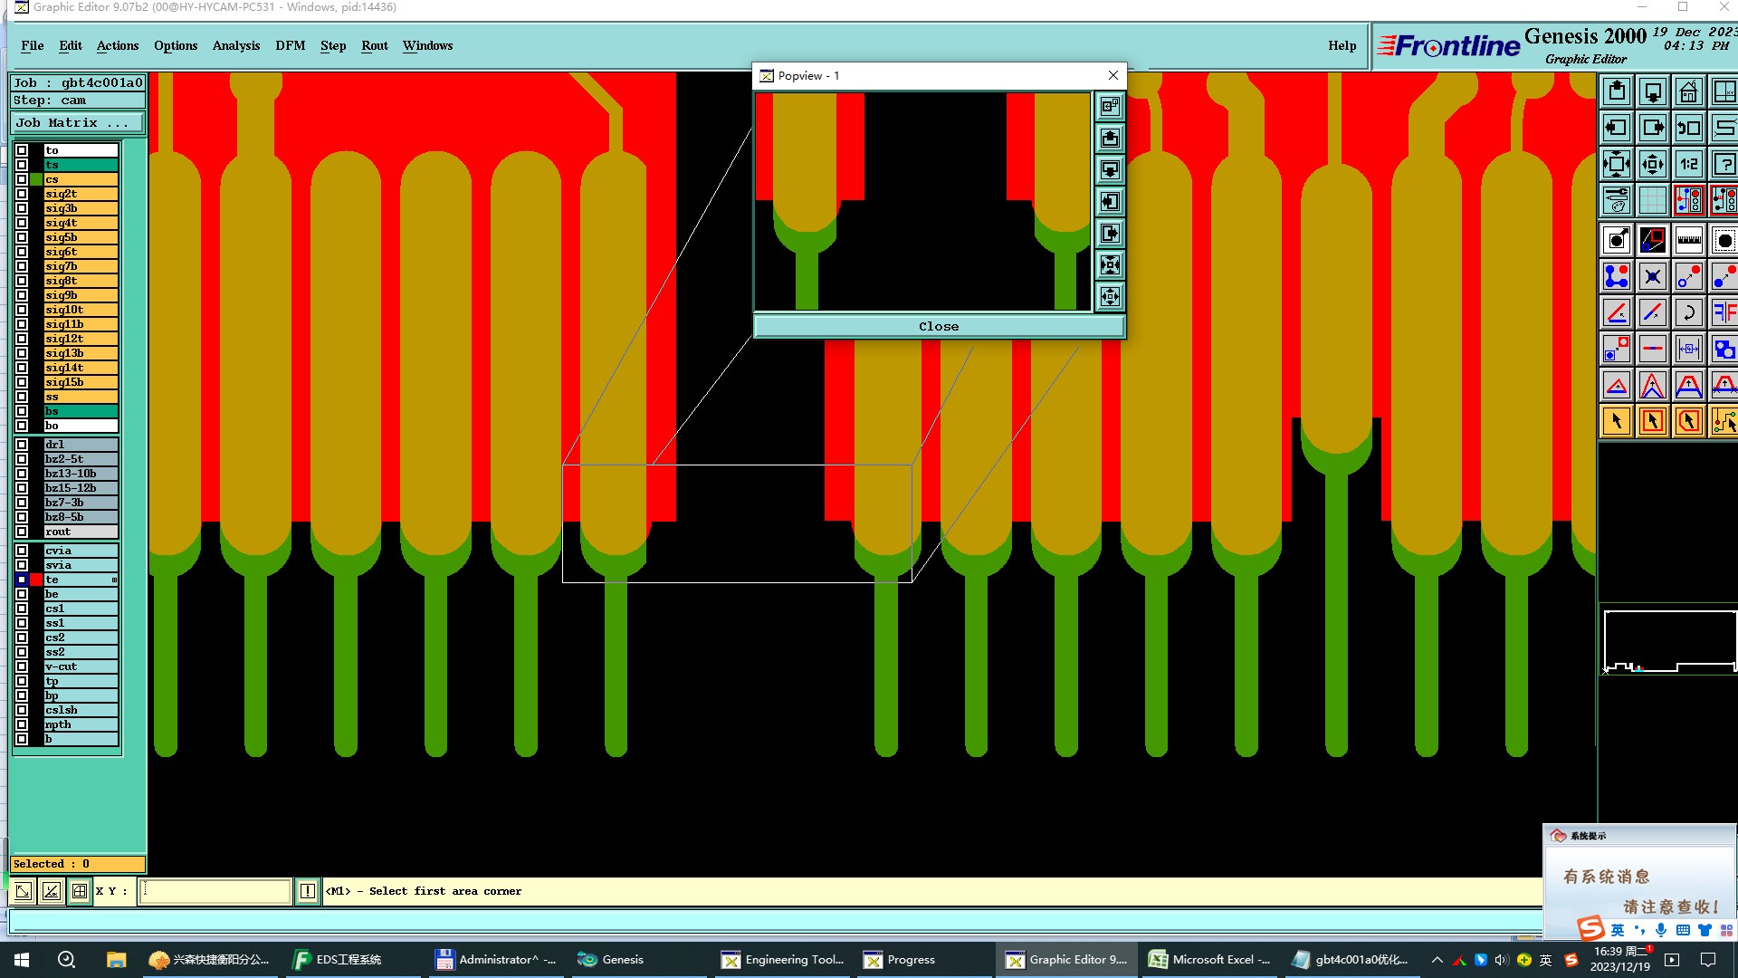Open the DFM menu
This screenshot has height=978, width=1738.
pos(290,45)
